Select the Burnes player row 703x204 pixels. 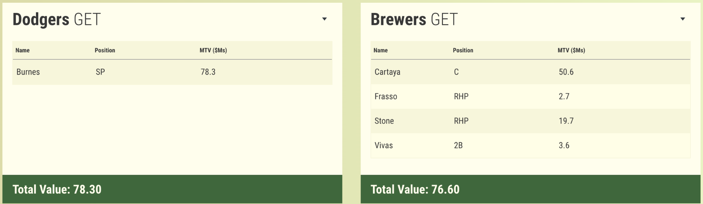[172, 72]
